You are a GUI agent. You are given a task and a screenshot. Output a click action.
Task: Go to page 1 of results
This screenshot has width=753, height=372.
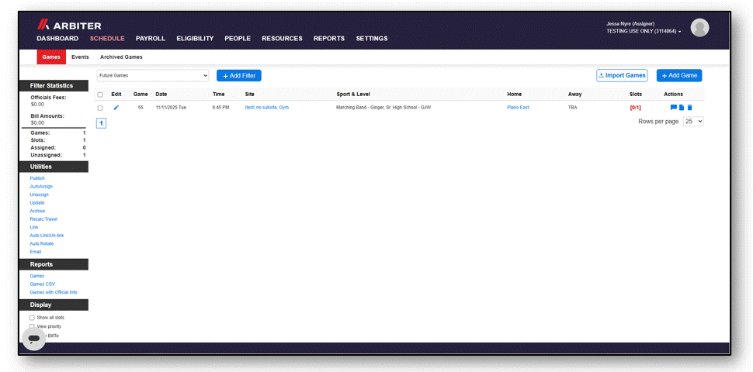pos(102,123)
